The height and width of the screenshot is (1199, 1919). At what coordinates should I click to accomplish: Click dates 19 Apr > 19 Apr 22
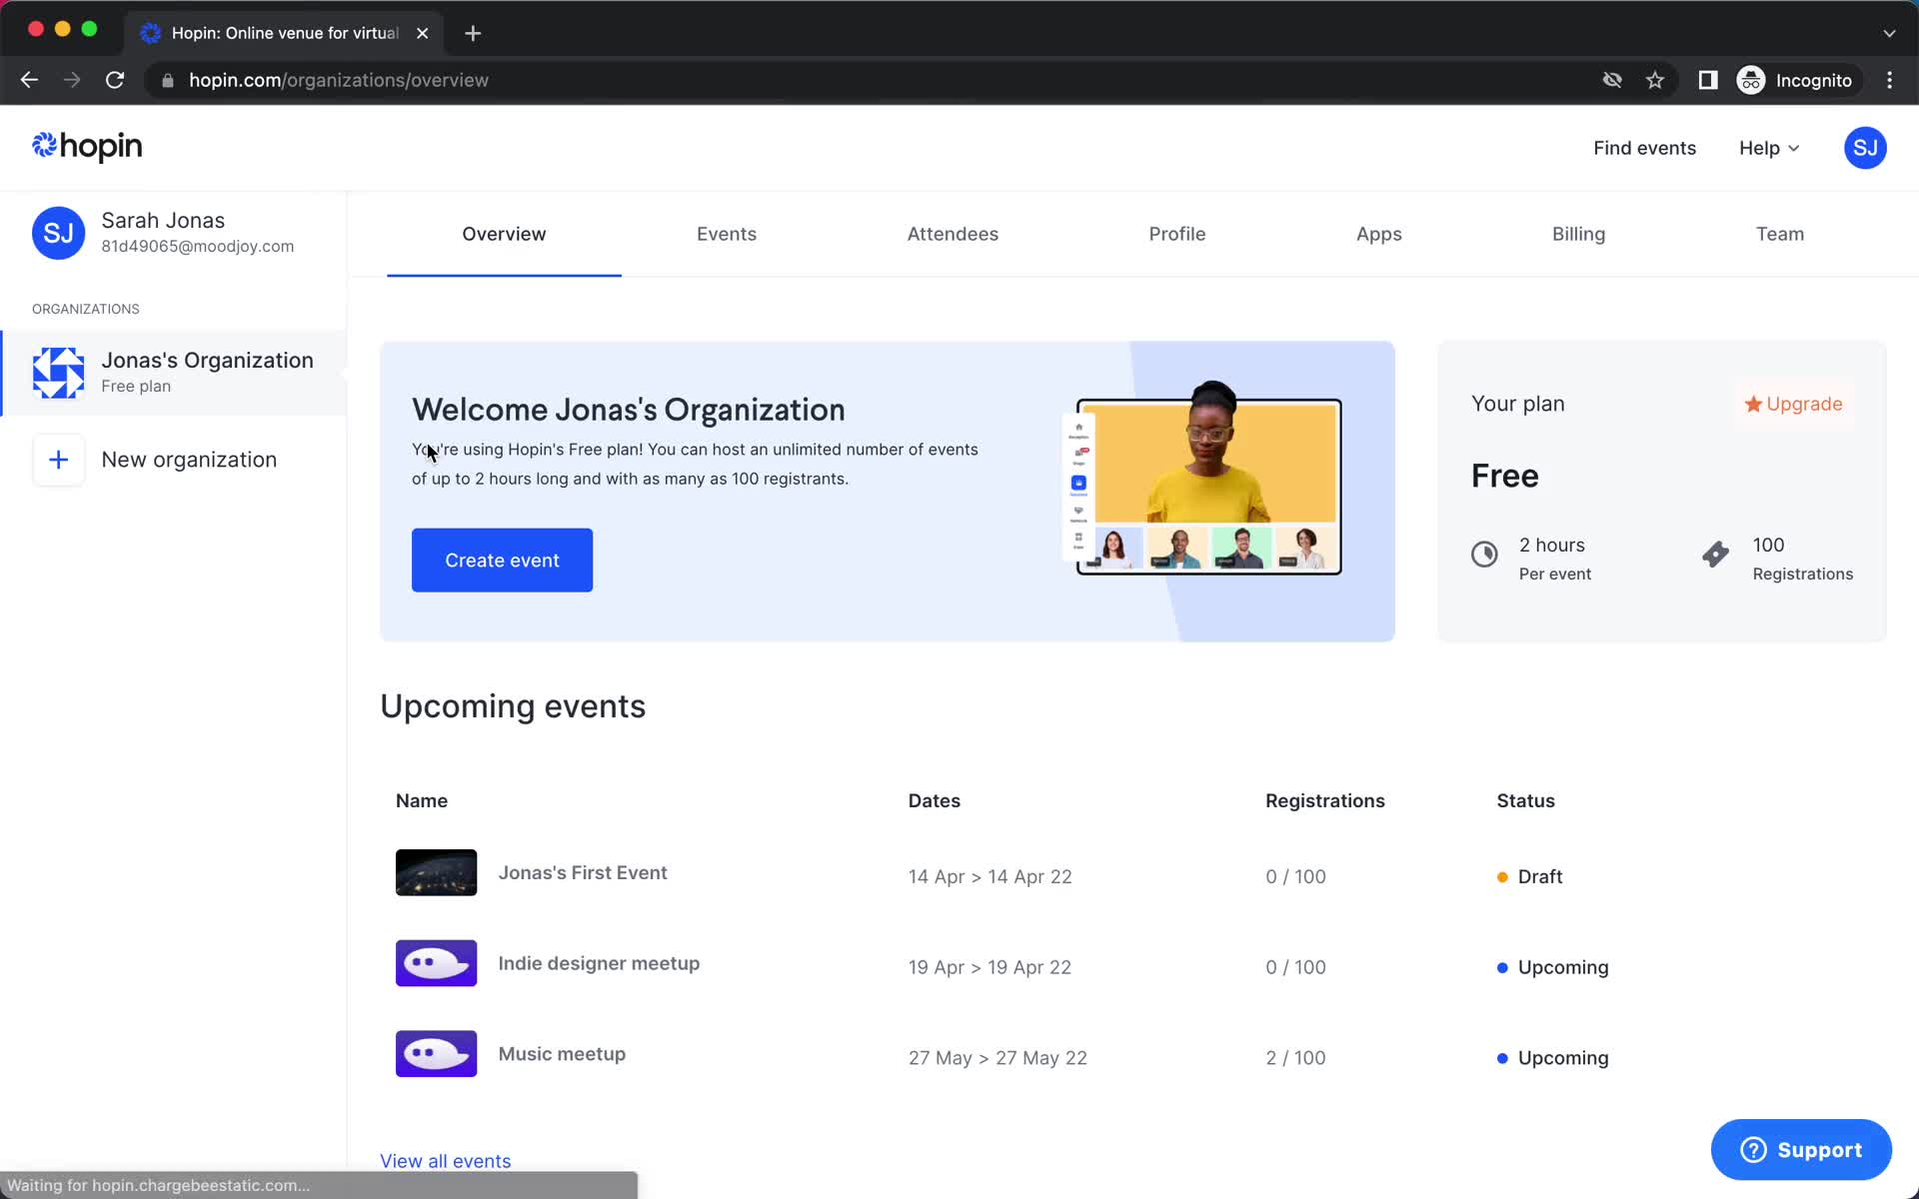click(x=989, y=967)
